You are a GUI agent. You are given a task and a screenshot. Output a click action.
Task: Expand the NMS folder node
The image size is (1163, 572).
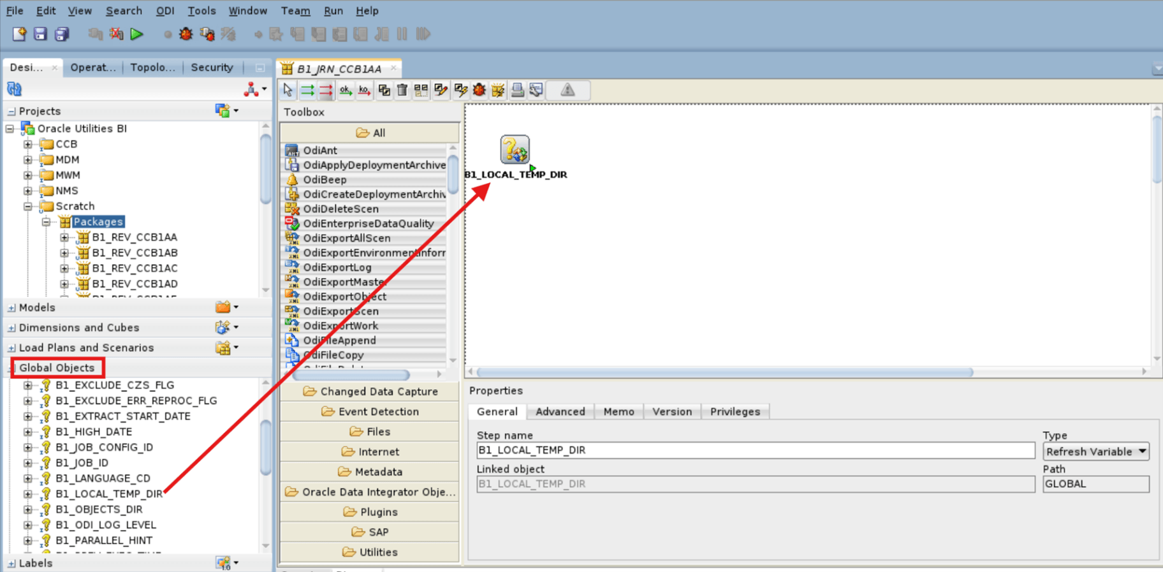coord(28,191)
